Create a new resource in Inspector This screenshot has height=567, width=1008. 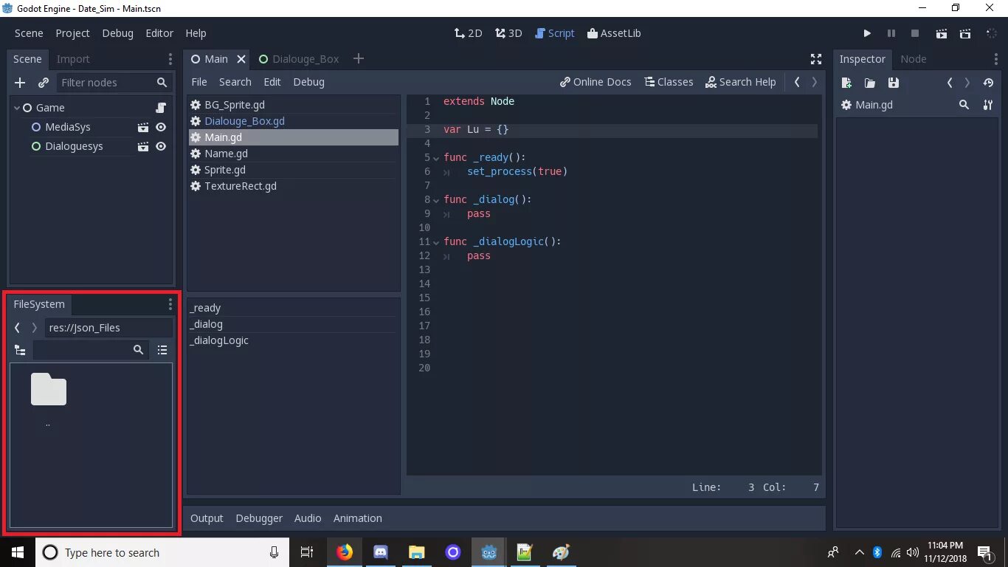[846, 83]
